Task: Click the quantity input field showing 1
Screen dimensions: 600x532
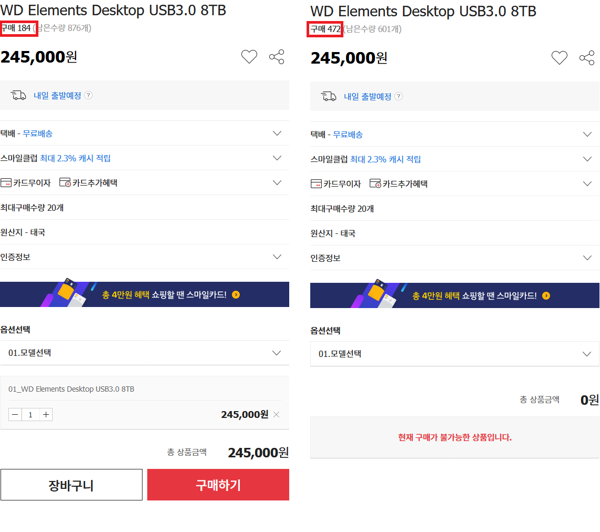Action: (x=30, y=415)
